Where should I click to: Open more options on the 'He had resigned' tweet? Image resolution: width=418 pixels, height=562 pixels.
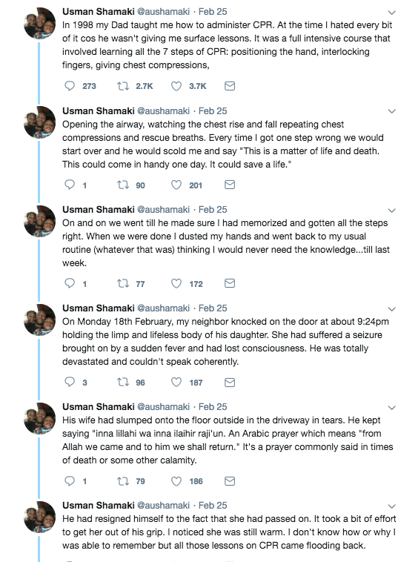coord(392,506)
